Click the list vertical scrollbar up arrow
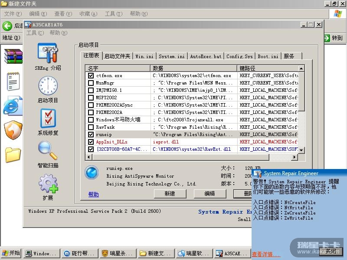Image resolution: width=347 pixels, height=260 pixels. pos(301,68)
